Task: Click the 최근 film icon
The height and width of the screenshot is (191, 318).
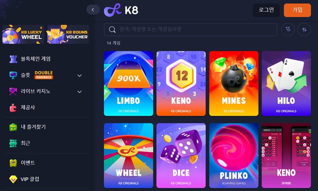Action: [13, 143]
